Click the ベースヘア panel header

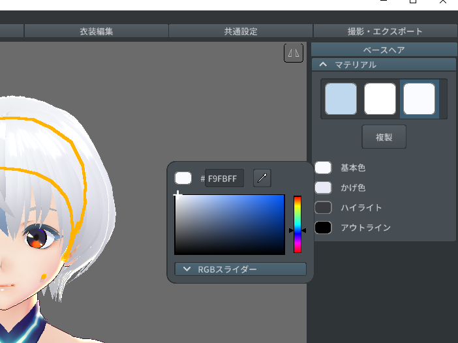coord(384,50)
